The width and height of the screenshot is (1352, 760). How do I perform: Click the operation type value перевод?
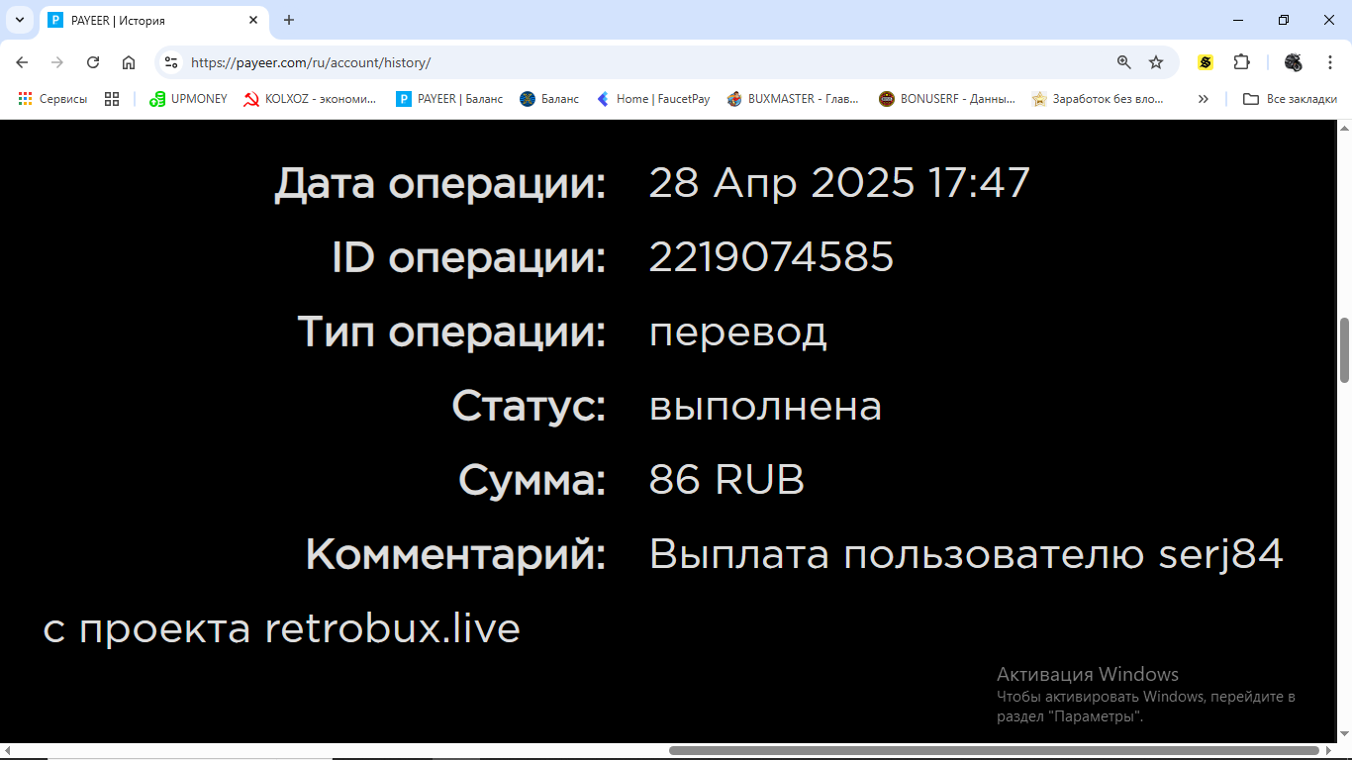point(737,332)
